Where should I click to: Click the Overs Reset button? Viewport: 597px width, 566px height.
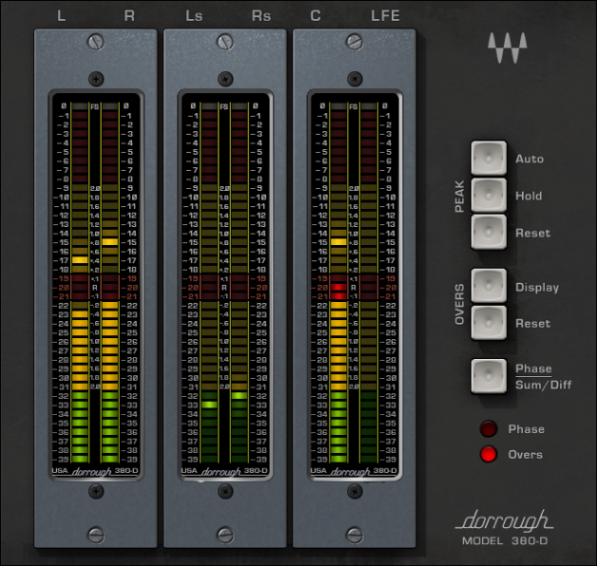(489, 322)
